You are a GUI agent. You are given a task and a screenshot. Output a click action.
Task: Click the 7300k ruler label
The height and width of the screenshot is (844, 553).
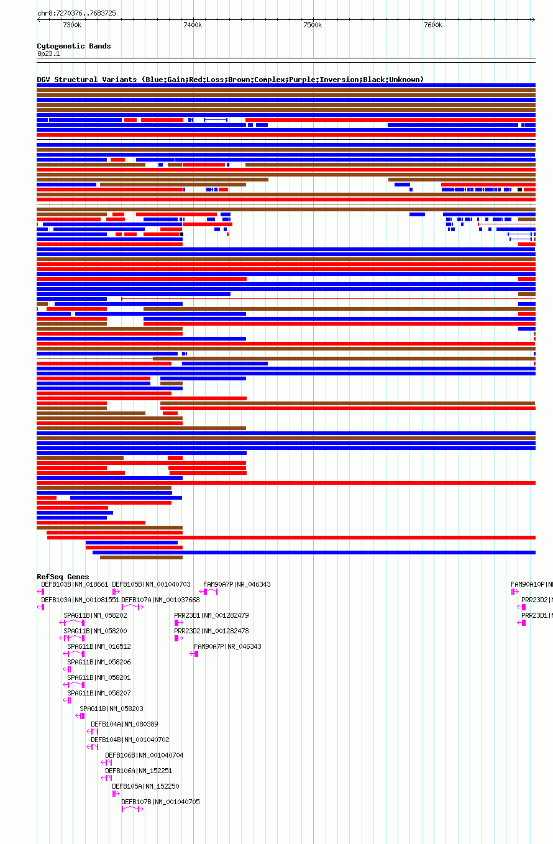point(72,25)
